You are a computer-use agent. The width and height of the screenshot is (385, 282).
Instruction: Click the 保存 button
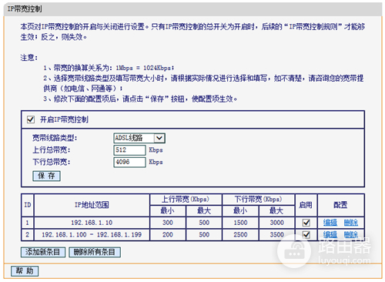(46, 176)
